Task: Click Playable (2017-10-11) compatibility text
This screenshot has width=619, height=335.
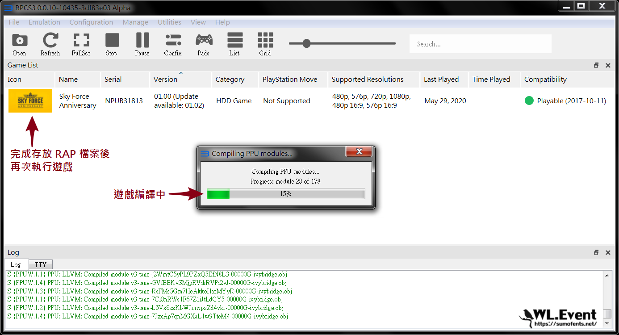Action: point(572,101)
